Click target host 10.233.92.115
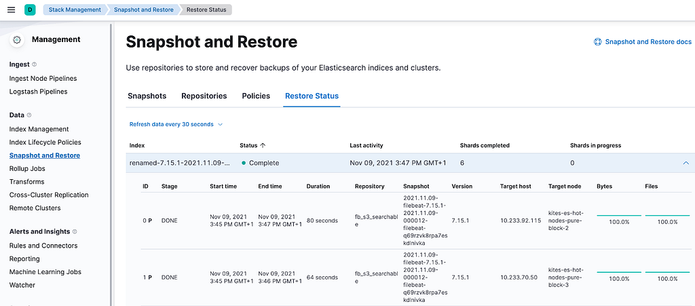 click(521, 221)
